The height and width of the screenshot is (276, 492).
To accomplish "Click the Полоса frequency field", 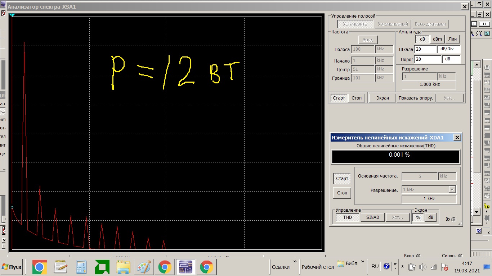I will point(363,49).
